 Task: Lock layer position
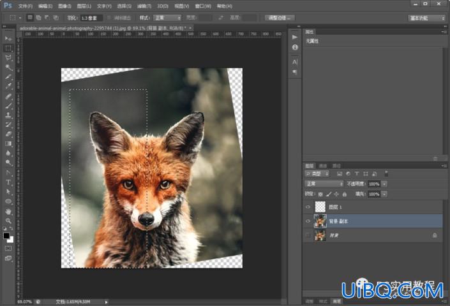pos(336,194)
